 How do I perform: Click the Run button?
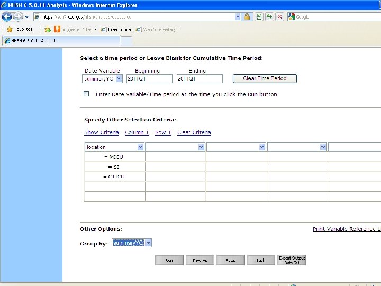tap(169, 260)
